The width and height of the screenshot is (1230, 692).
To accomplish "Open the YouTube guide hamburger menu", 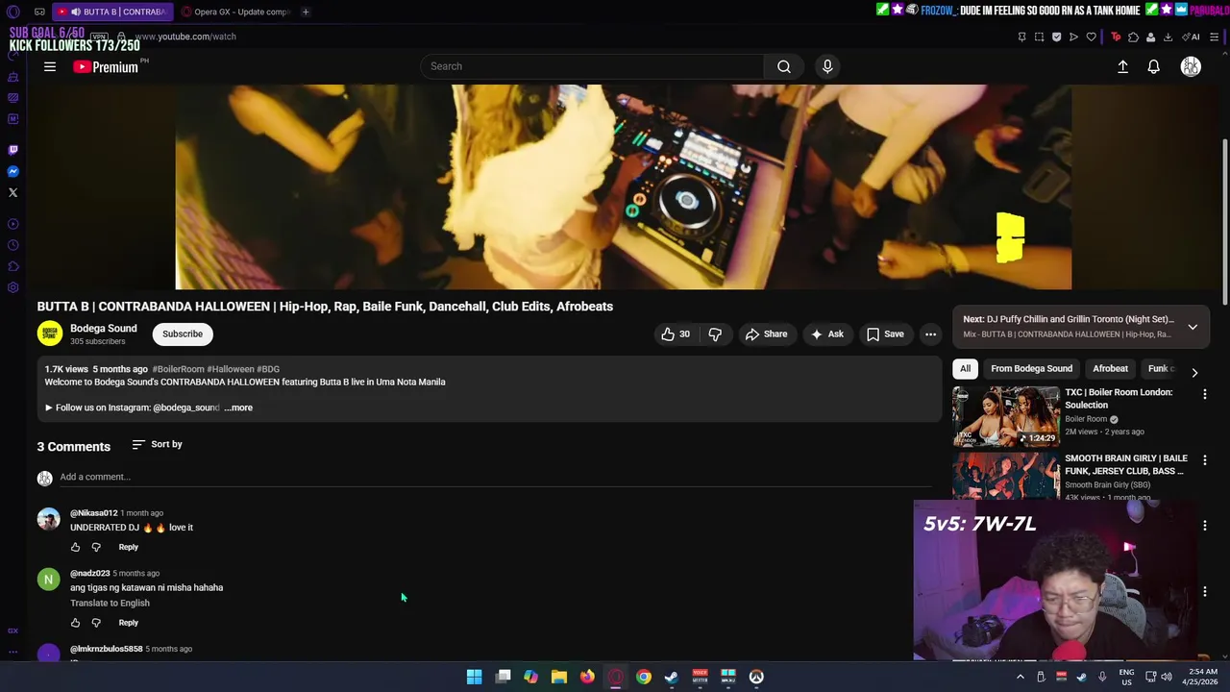I will [50, 66].
